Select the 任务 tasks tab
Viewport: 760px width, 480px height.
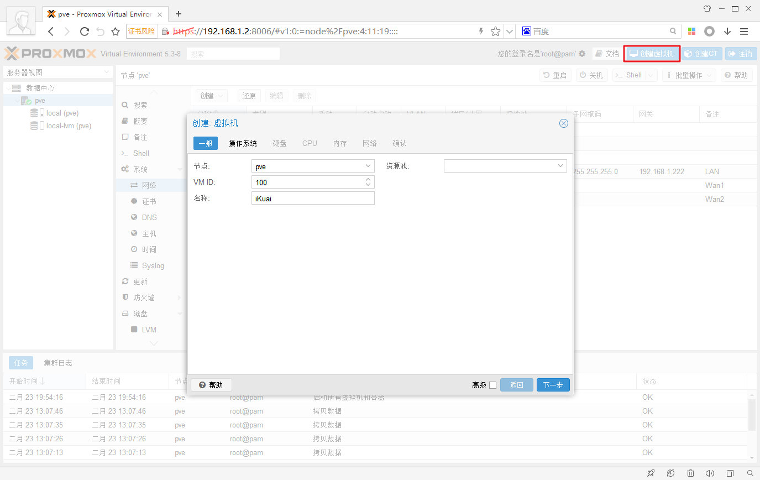21,363
